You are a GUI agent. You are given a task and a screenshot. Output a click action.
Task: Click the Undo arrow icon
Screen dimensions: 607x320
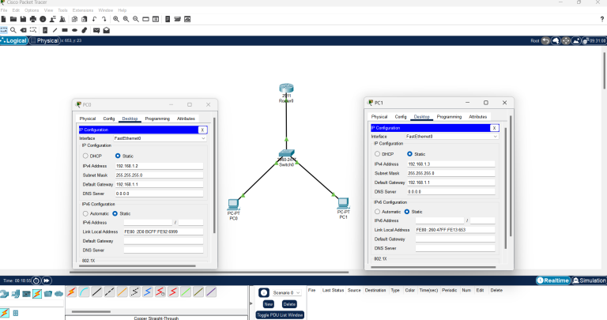click(94, 19)
